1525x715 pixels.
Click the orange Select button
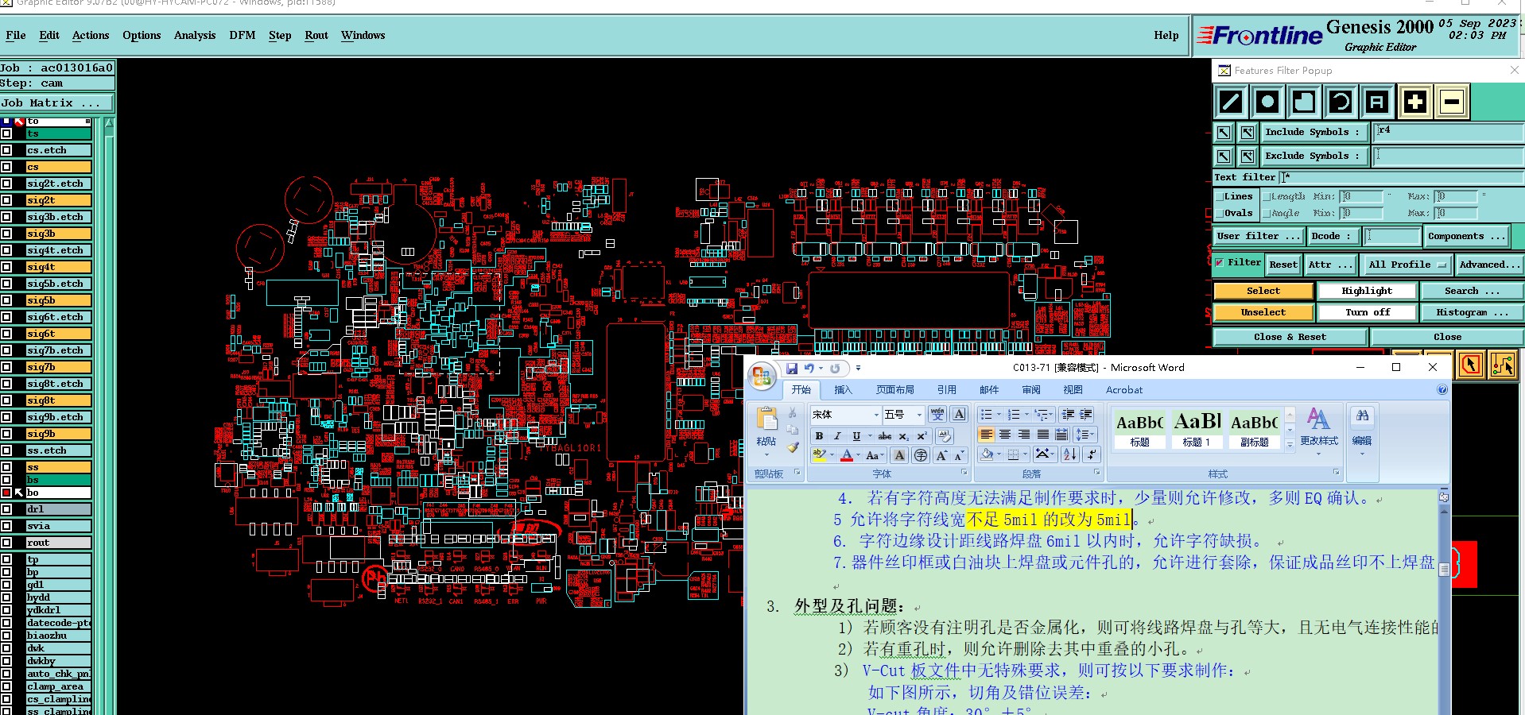(1263, 291)
